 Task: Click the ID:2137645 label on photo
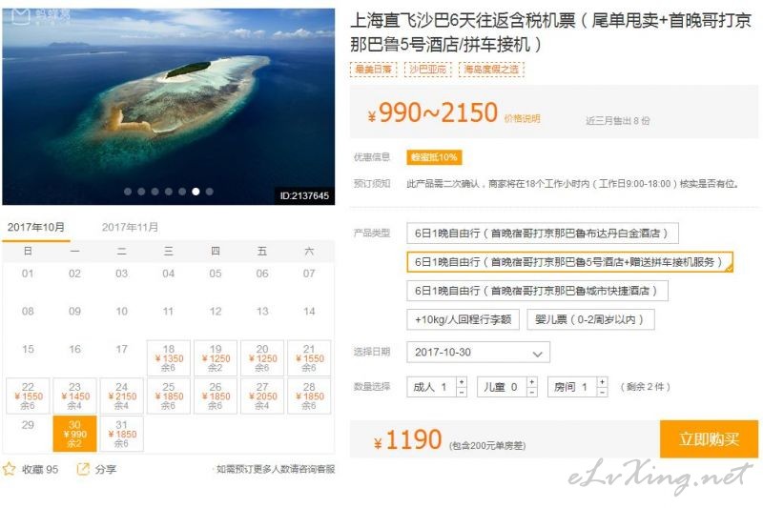304,196
